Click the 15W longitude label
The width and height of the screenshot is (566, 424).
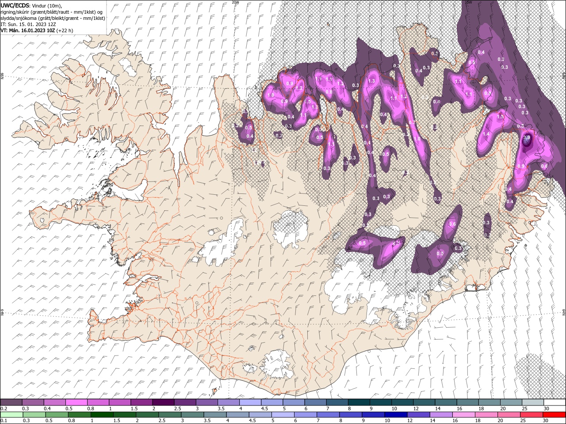(468, 2)
